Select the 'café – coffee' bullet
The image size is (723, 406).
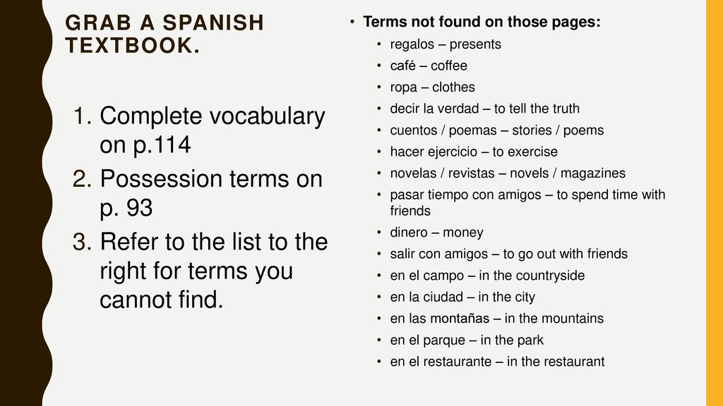pos(429,66)
